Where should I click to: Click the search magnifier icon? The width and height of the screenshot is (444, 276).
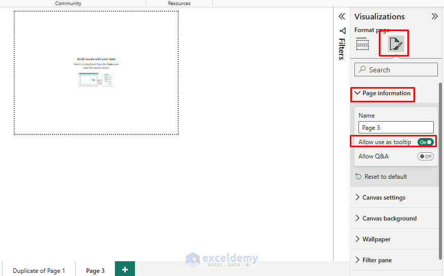click(362, 69)
